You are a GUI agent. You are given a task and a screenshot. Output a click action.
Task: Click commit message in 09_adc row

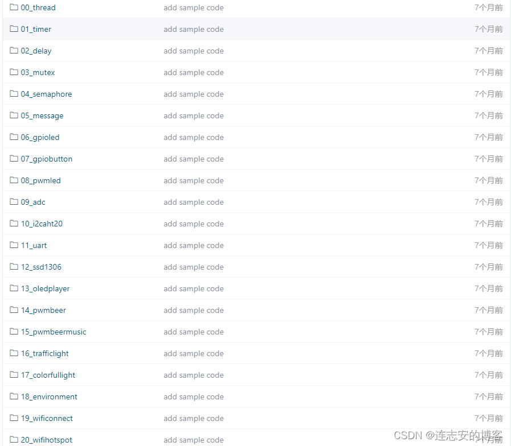pyautogui.click(x=193, y=202)
